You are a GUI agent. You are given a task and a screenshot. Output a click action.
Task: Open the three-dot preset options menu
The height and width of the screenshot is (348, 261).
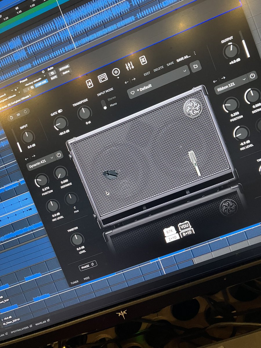point(195,53)
